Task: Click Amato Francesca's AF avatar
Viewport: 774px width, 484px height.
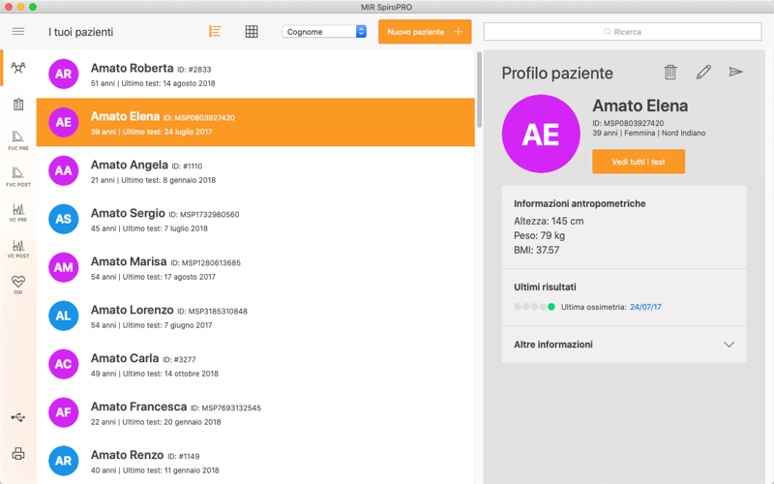Action: (63, 412)
